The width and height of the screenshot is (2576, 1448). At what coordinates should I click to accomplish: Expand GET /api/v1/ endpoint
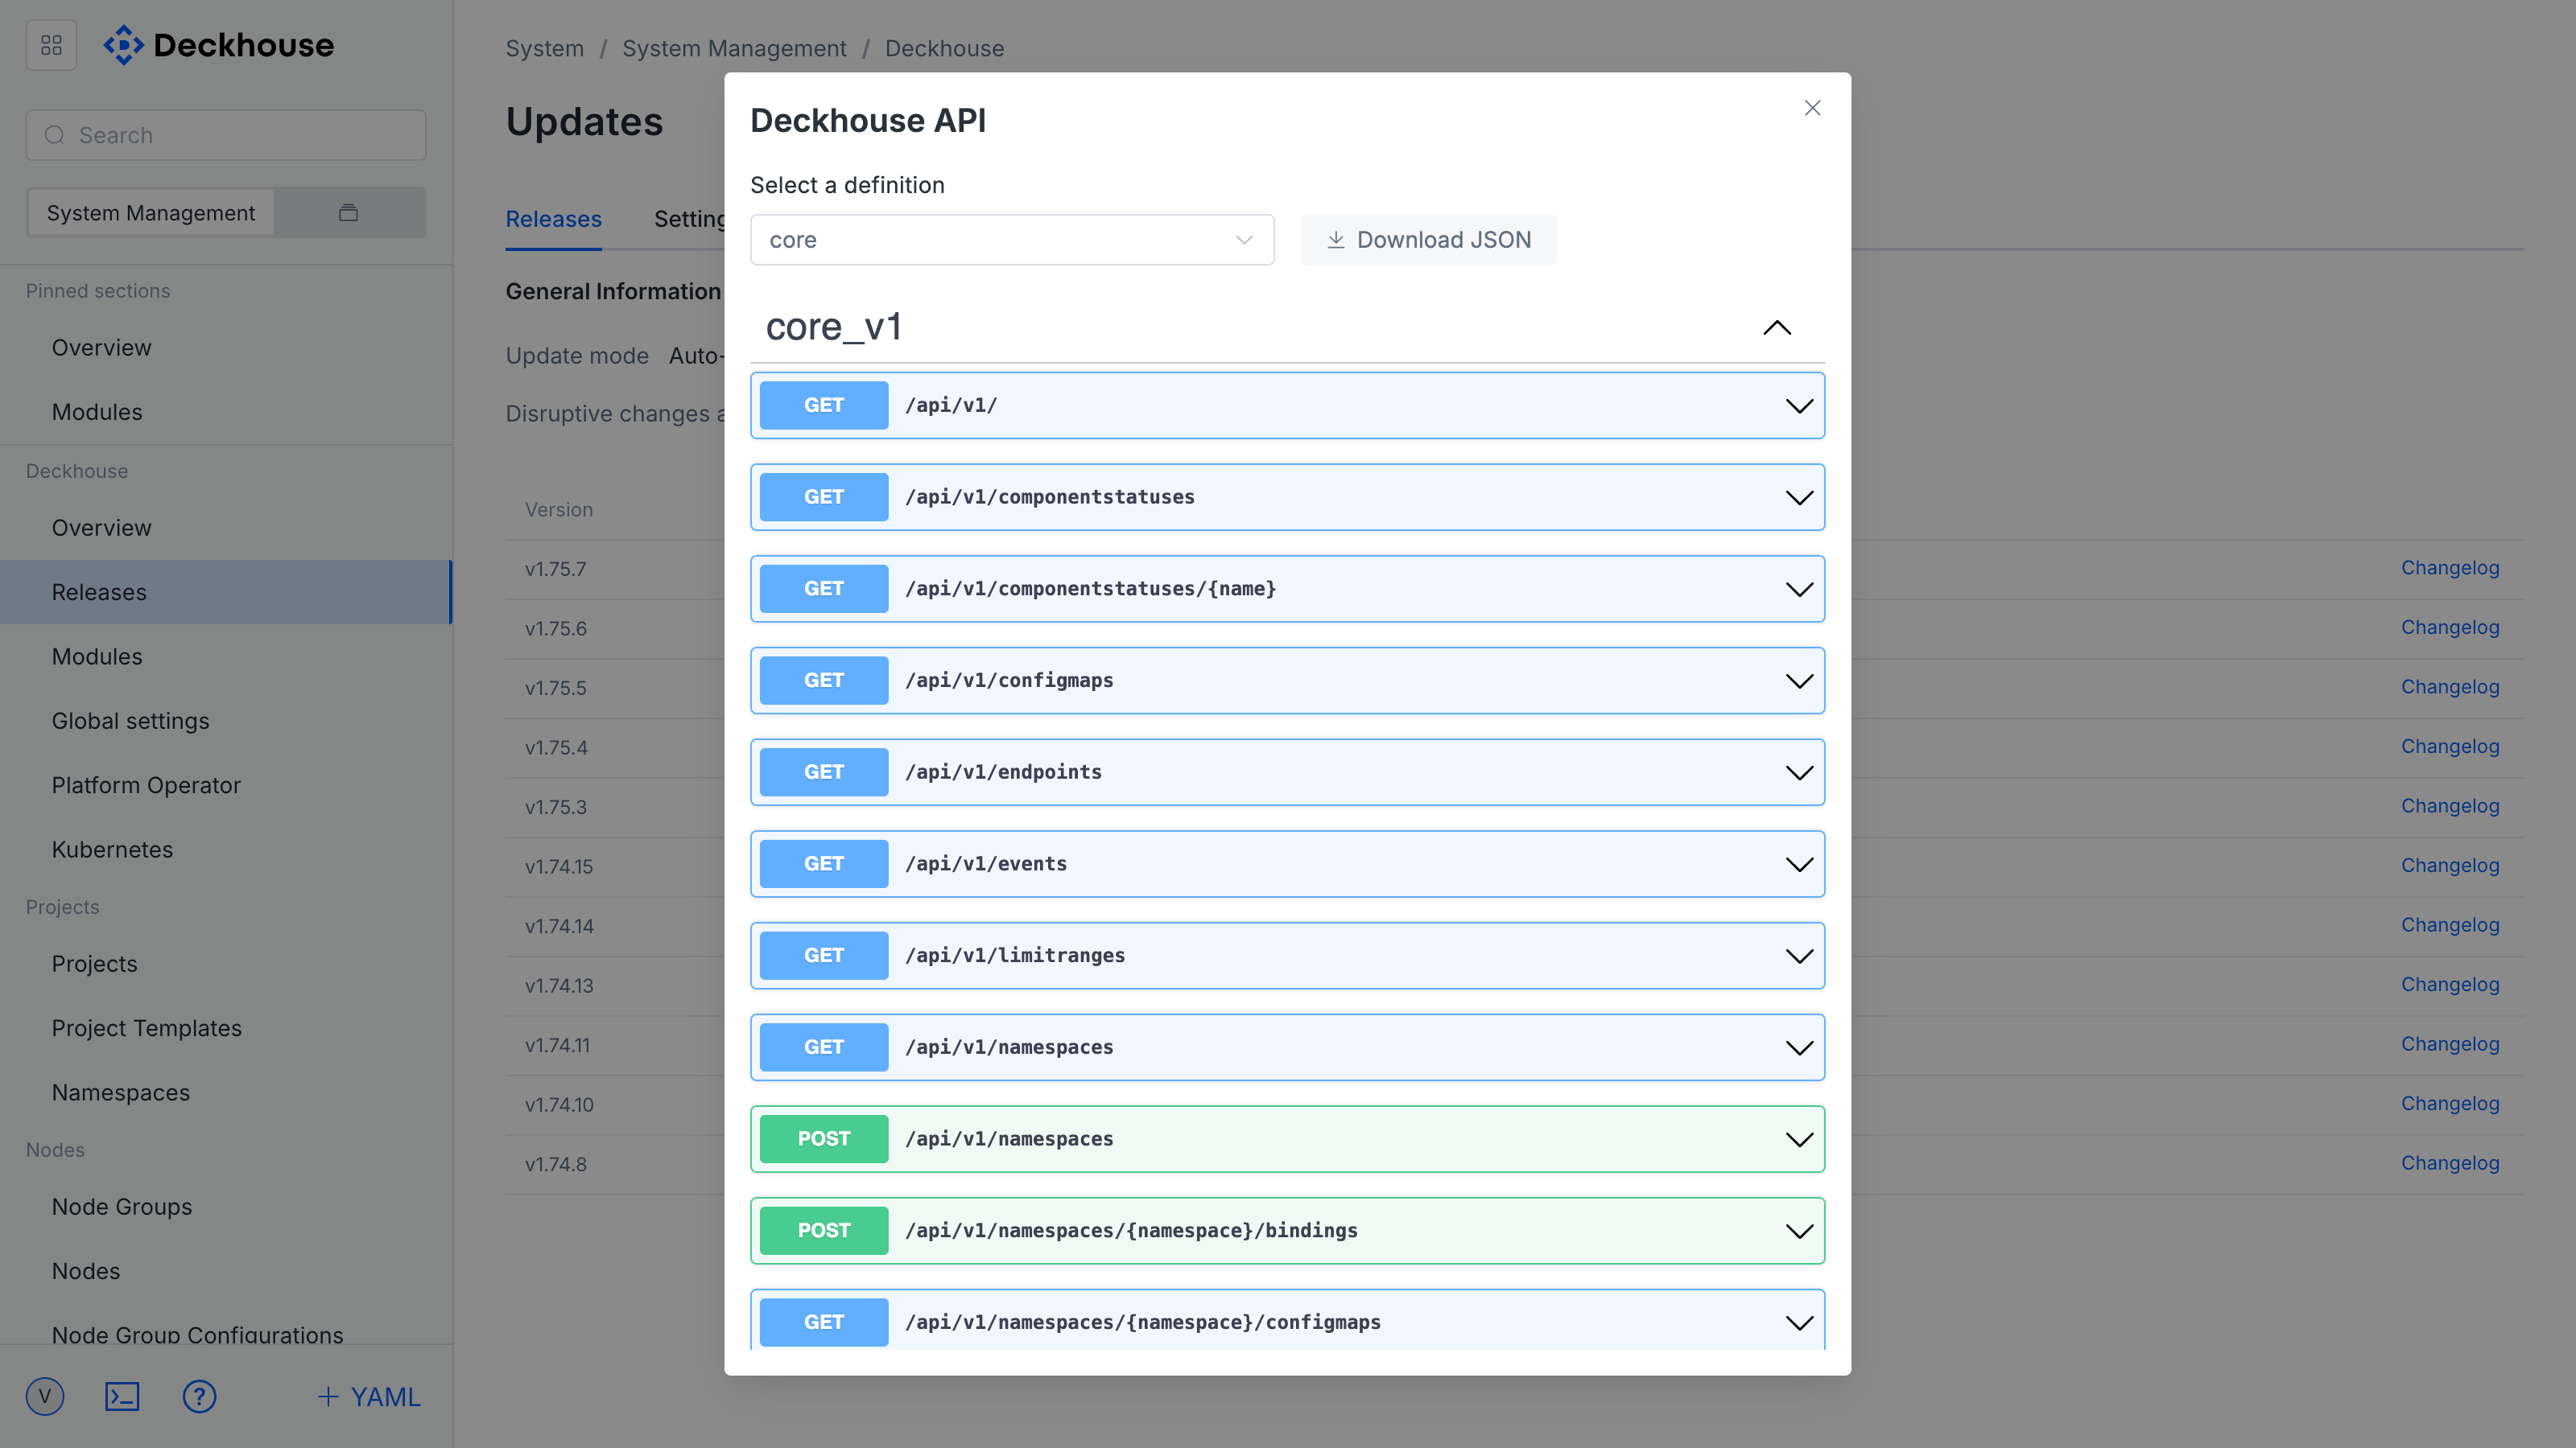tap(1287, 405)
